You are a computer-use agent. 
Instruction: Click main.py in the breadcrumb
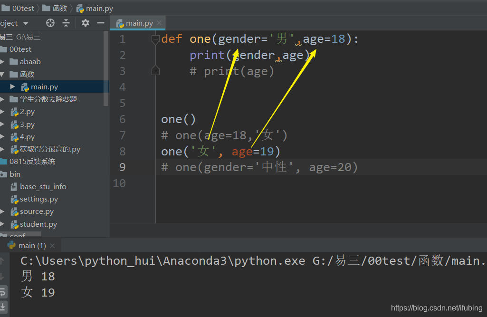pos(95,9)
